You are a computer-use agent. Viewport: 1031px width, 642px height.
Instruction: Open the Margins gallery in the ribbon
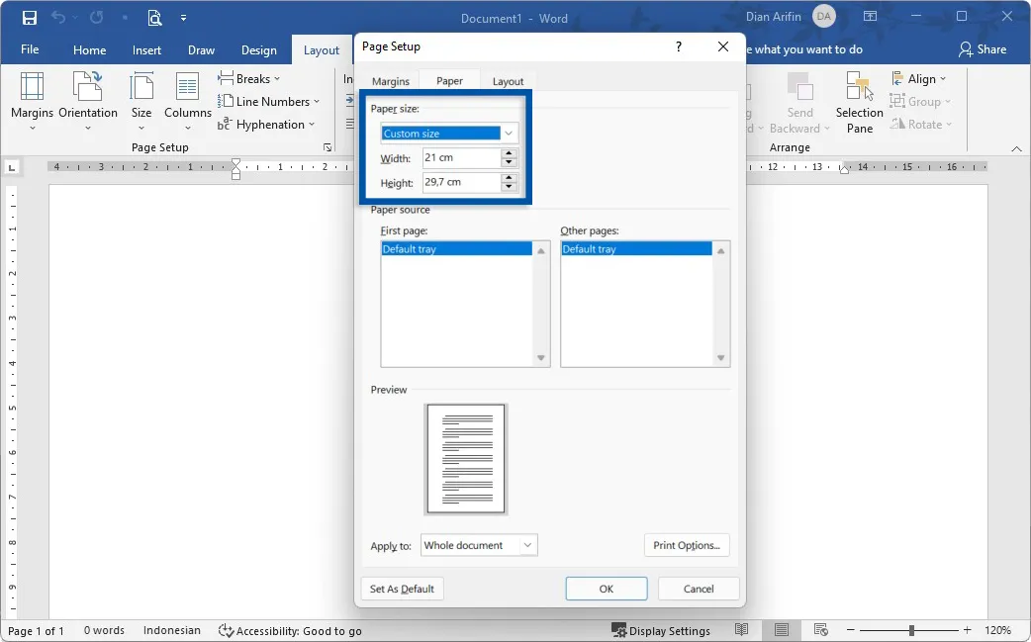coord(31,102)
